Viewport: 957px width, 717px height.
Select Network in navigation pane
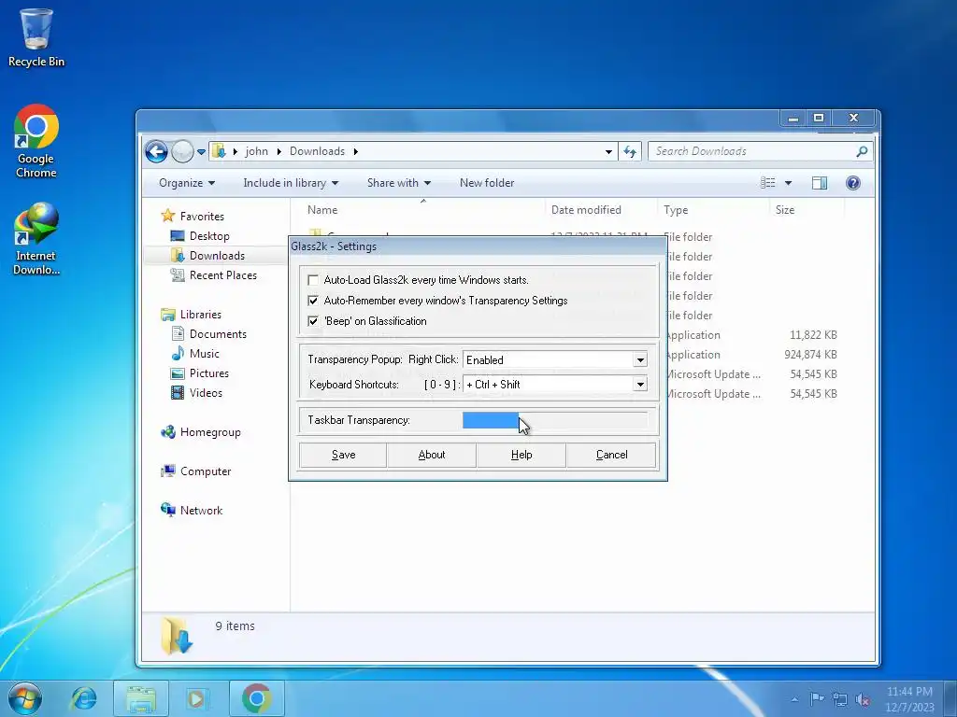click(192, 511)
